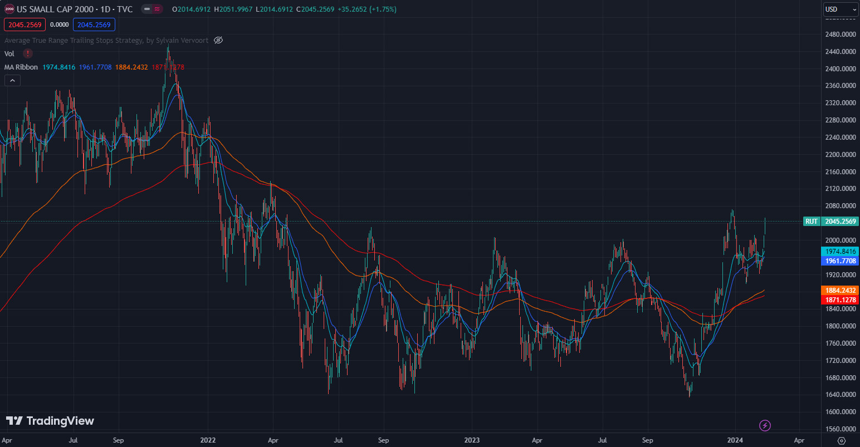Collapse the indicator legend with chevron button
The height and width of the screenshot is (447, 860).
click(x=12, y=80)
